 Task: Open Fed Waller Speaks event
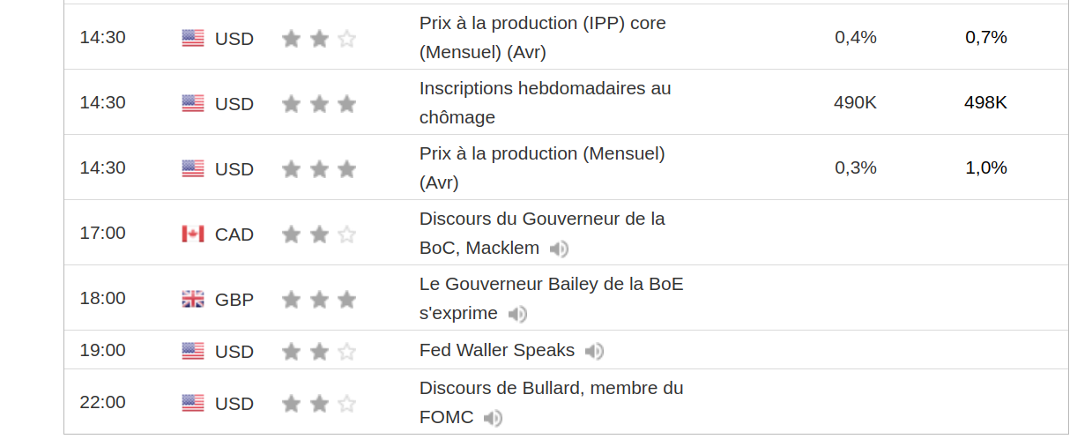[496, 350]
